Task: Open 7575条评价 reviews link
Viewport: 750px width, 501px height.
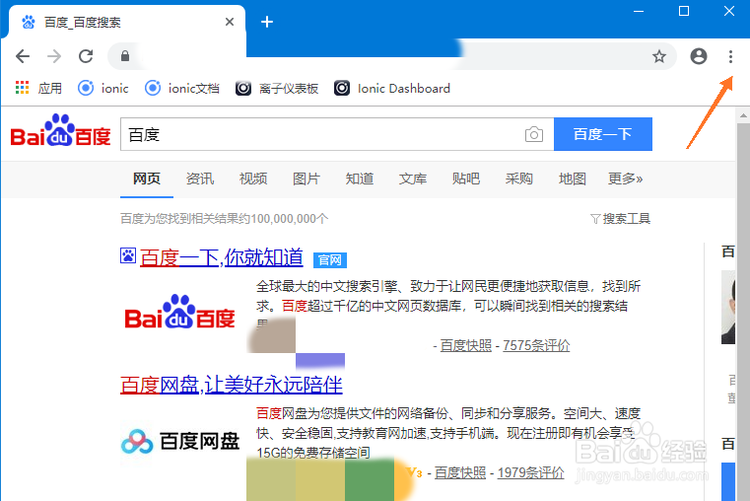Action: 536,345
